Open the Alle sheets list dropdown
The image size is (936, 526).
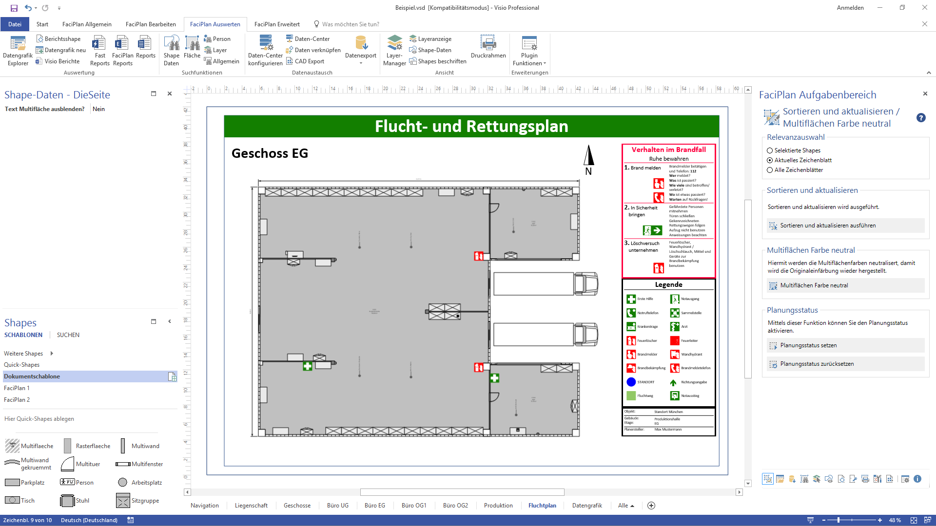pos(626,506)
